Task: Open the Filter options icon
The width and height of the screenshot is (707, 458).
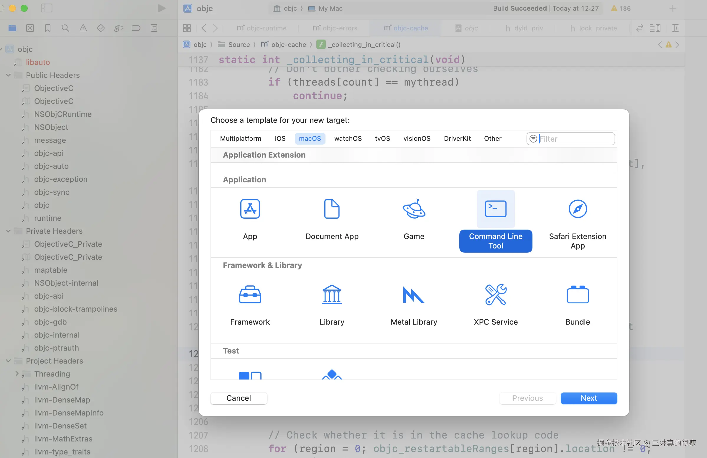Action: [533, 139]
